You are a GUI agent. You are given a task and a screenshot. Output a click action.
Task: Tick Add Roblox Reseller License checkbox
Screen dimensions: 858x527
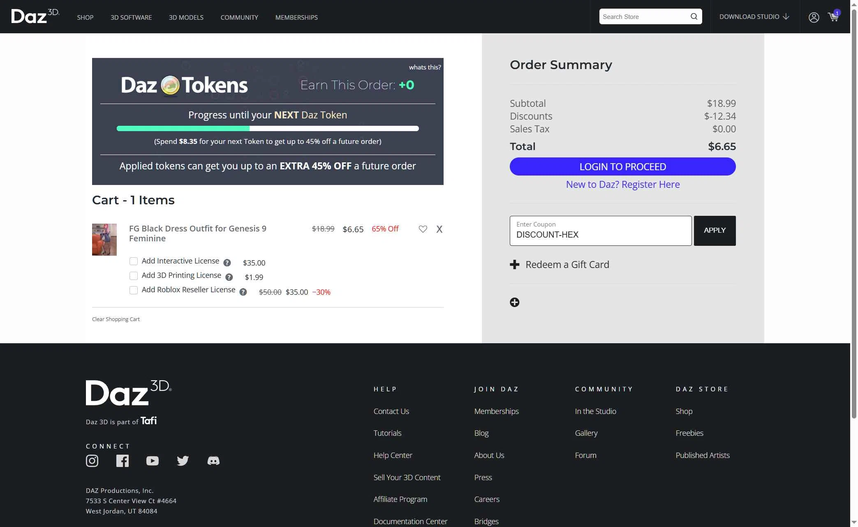[134, 290]
